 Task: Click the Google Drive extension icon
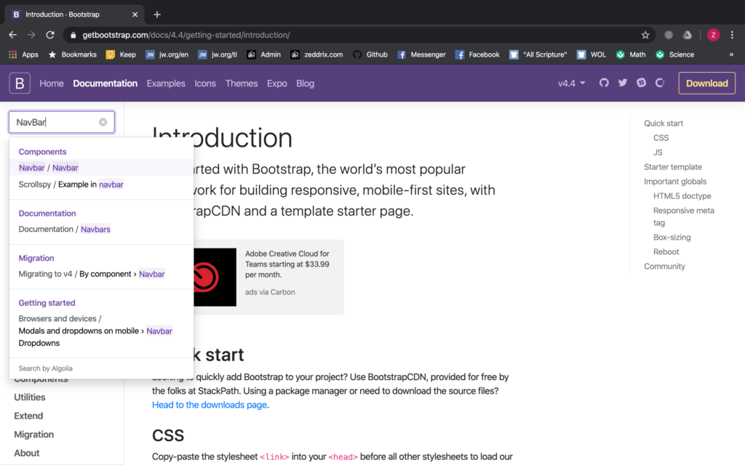(x=688, y=35)
